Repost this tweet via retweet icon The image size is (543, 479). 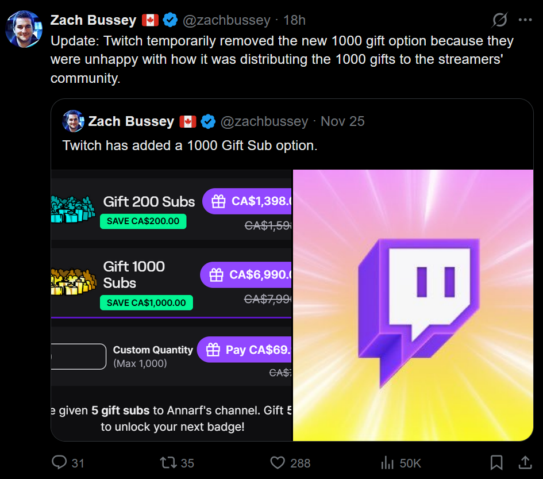(x=167, y=462)
